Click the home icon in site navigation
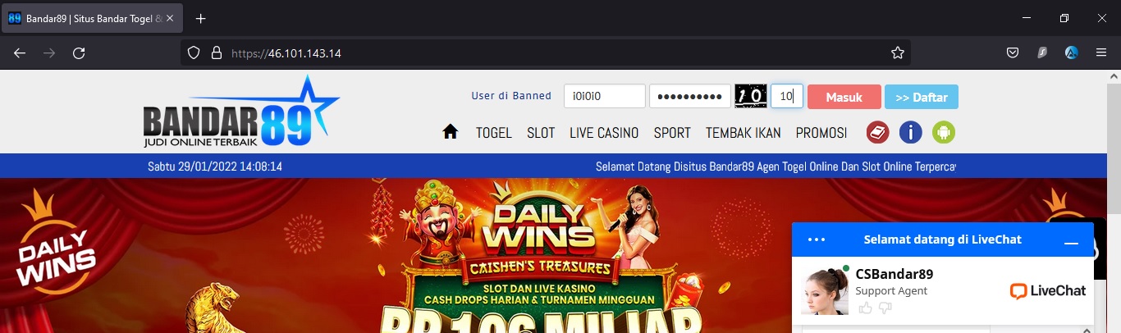 [450, 132]
